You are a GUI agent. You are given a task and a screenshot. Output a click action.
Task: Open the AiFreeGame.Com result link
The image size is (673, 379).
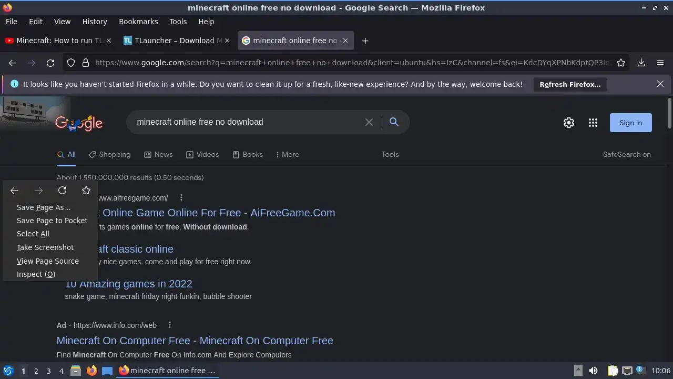(x=216, y=213)
